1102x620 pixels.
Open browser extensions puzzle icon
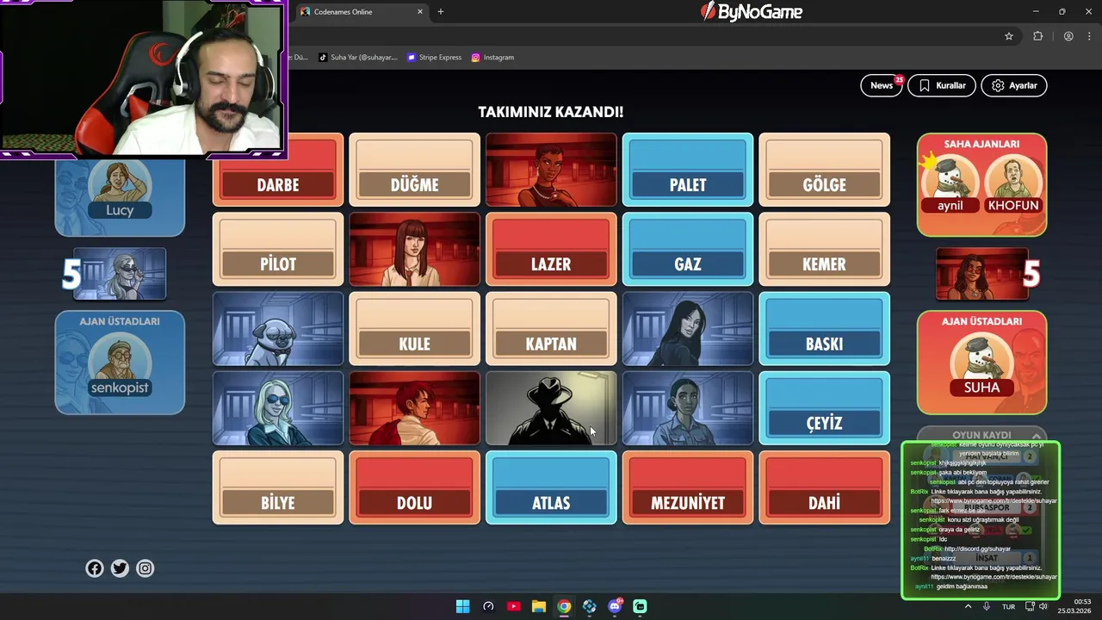[1037, 36]
